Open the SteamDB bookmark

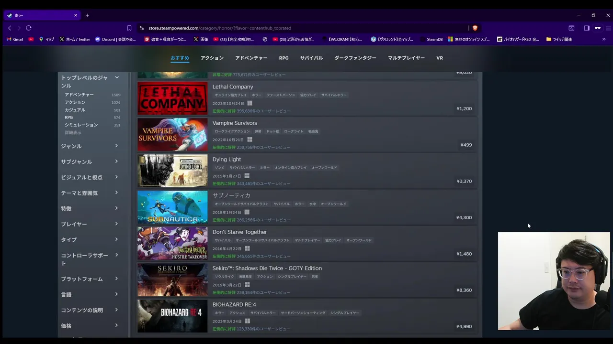(431, 39)
